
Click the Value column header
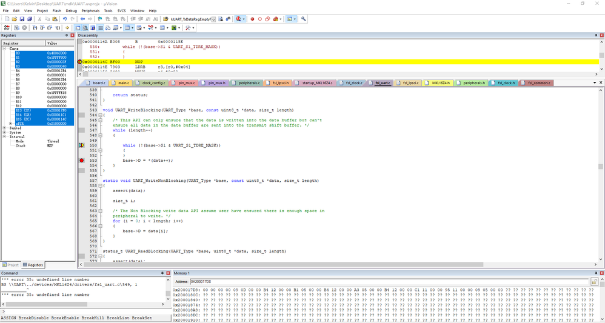(x=60, y=43)
